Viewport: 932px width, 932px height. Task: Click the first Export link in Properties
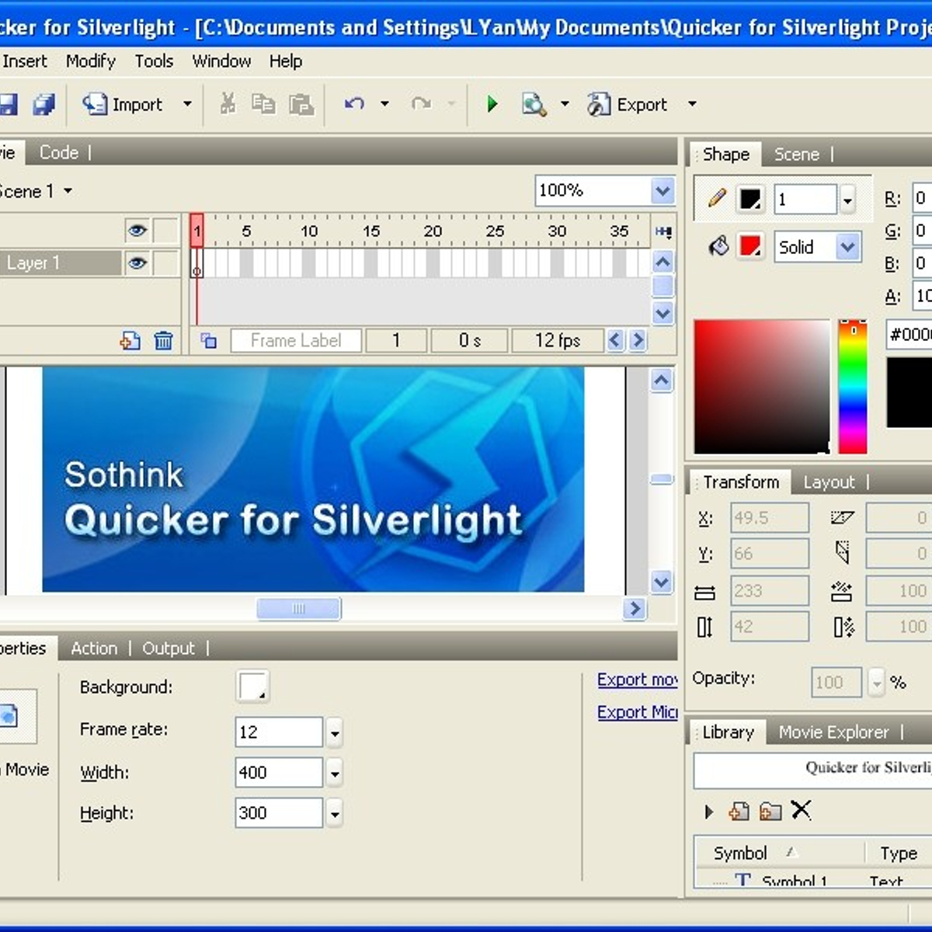point(638,680)
